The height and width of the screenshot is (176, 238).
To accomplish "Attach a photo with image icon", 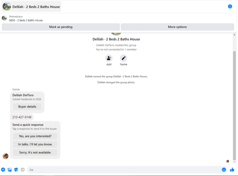I will tap(10, 170).
